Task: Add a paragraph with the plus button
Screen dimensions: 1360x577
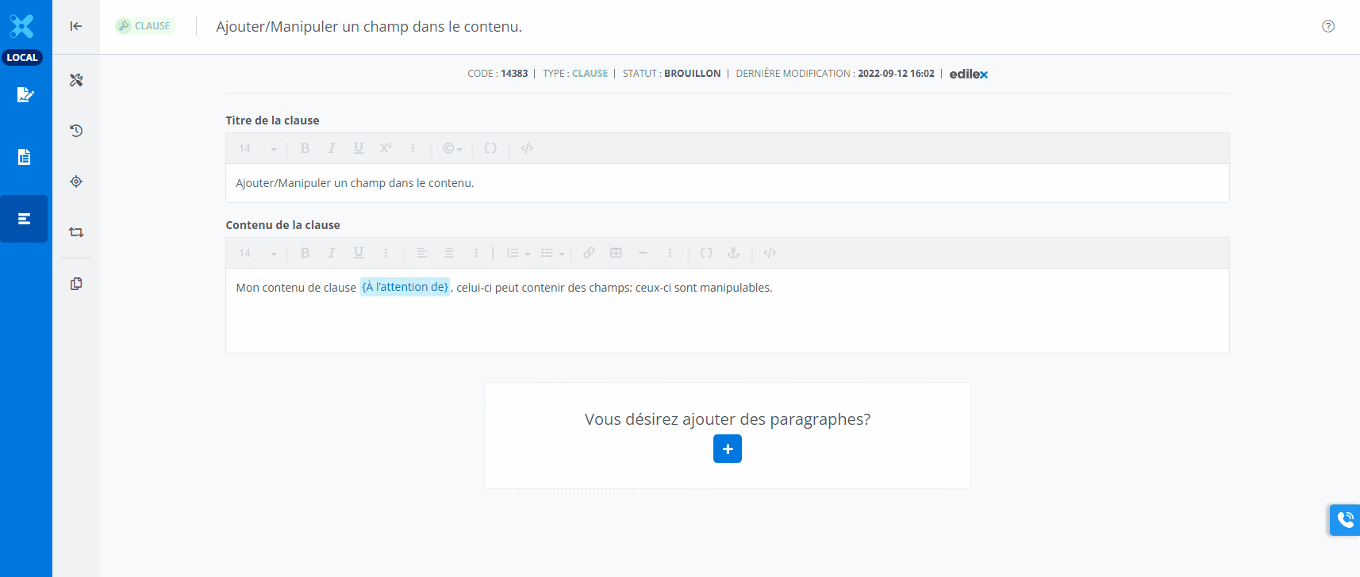Action: tap(727, 449)
